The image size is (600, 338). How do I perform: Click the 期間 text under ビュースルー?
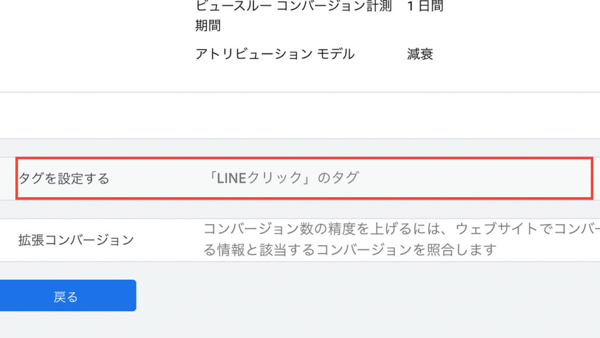pyautogui.click(x=208, y=26)
